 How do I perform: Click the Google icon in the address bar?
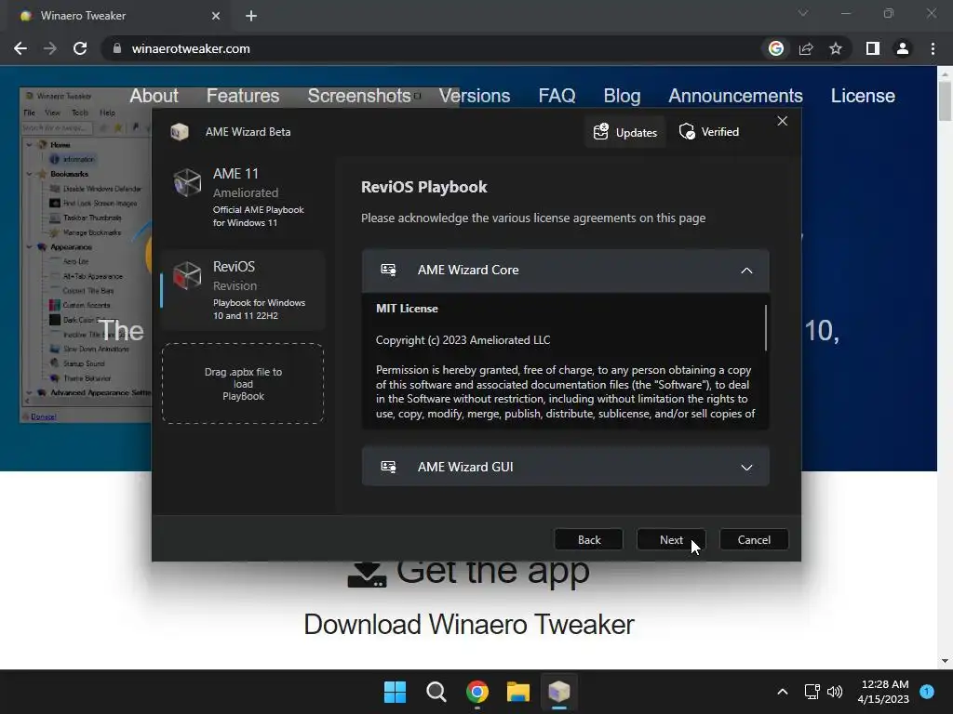click(775, 48)
